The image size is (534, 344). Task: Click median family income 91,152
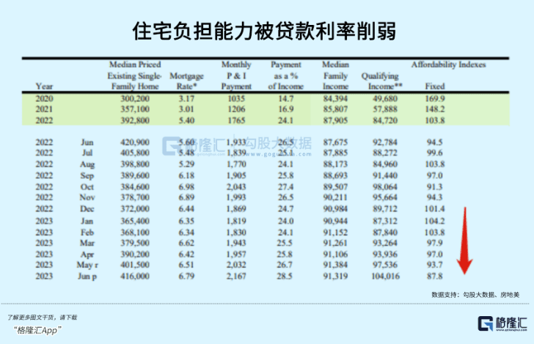pyautogui.click(x=335, y=233)
